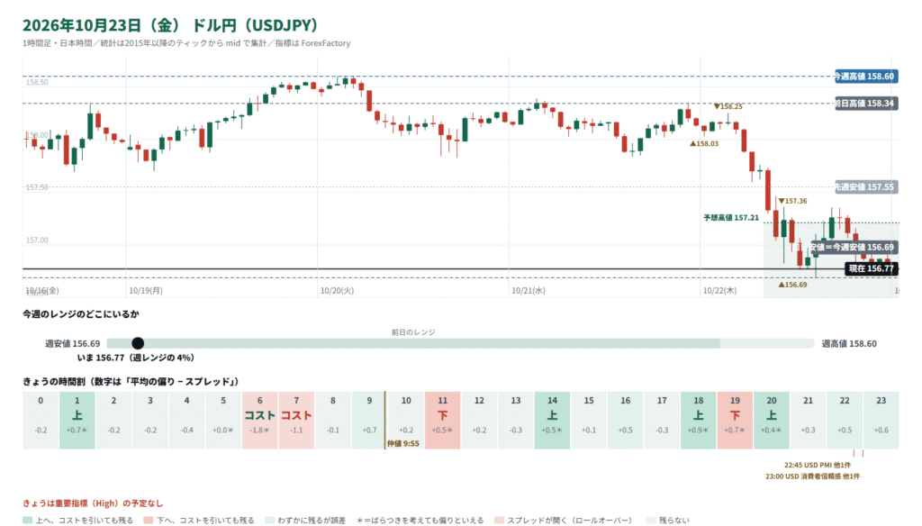
Task: Select the 157.00 price axis label
Action: [37, 240]
